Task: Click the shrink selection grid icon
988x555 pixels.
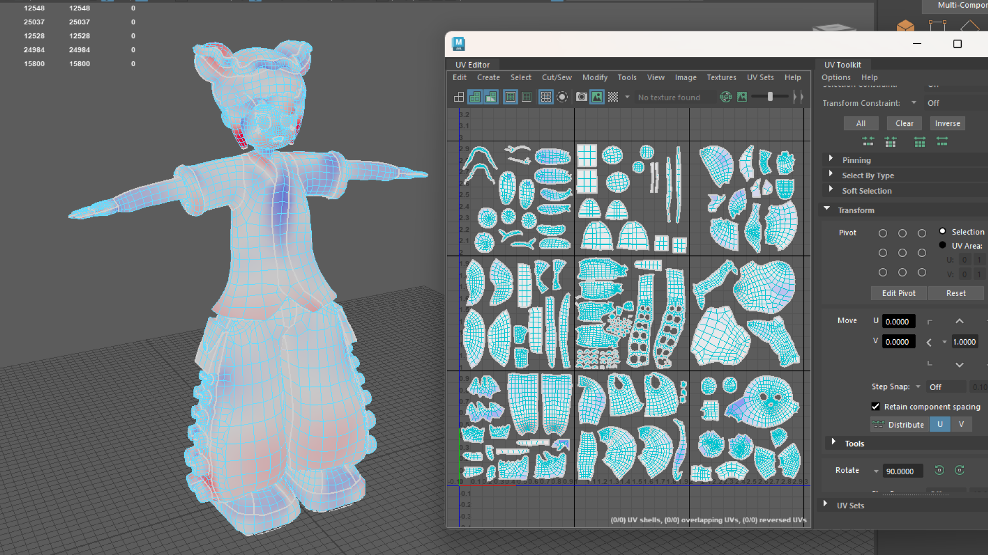Action: point(891,141)
